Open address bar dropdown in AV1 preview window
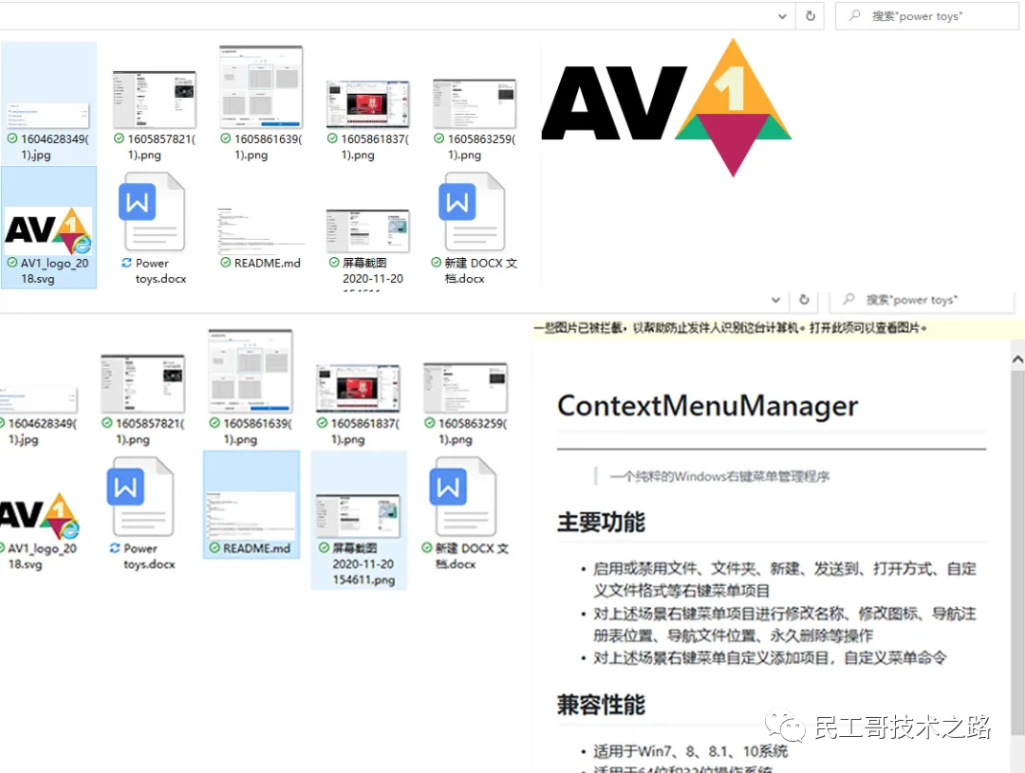This screenshot has height=773, width=1025. tap(782, 16)
